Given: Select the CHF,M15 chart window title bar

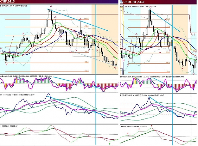Looking at the screenshot, I should coord(59,2).
